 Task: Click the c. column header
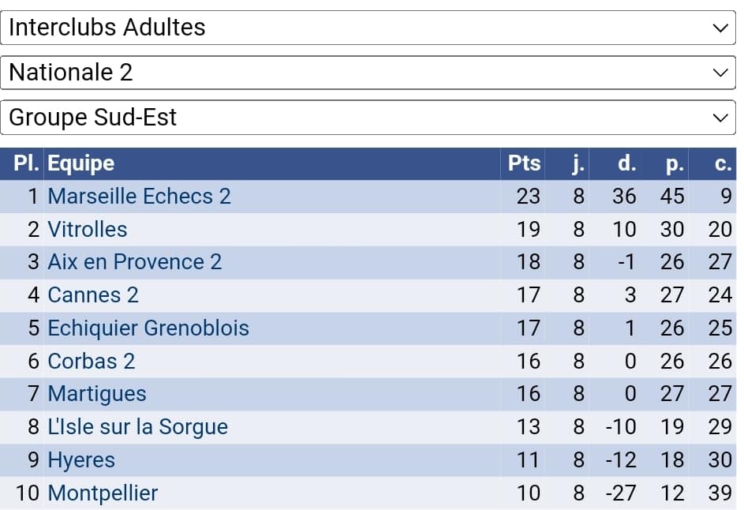[723, 163]
